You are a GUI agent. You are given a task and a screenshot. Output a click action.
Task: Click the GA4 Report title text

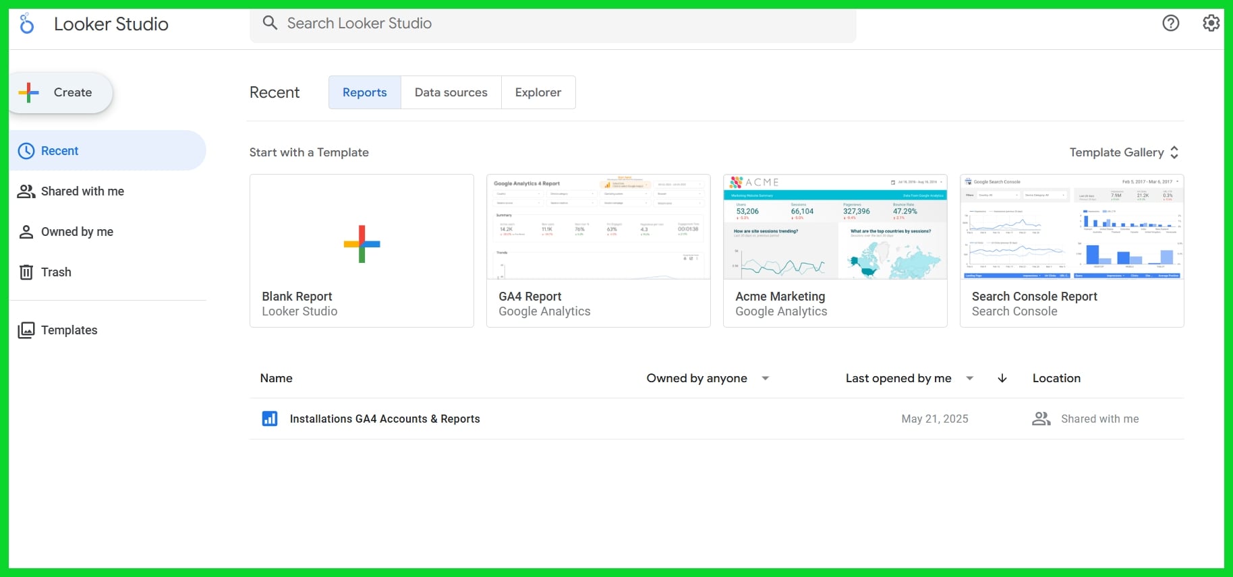click(x=530, y=297)
